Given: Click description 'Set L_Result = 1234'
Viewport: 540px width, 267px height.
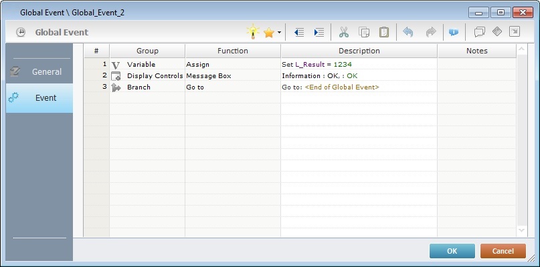Looking at the screenshot, I should click(x=317, y=65).
